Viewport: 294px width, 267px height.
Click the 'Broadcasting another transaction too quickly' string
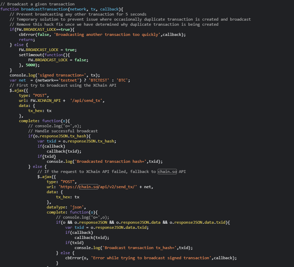click(x=107, y=35)
